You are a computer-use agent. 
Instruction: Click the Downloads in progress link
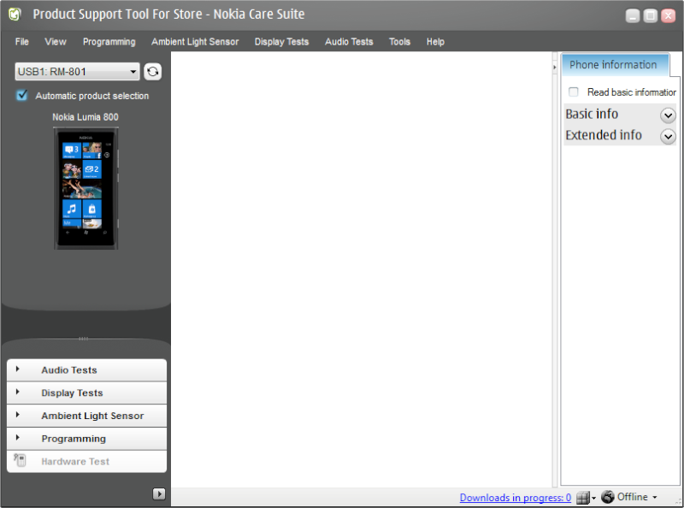[x=516, y=498]
